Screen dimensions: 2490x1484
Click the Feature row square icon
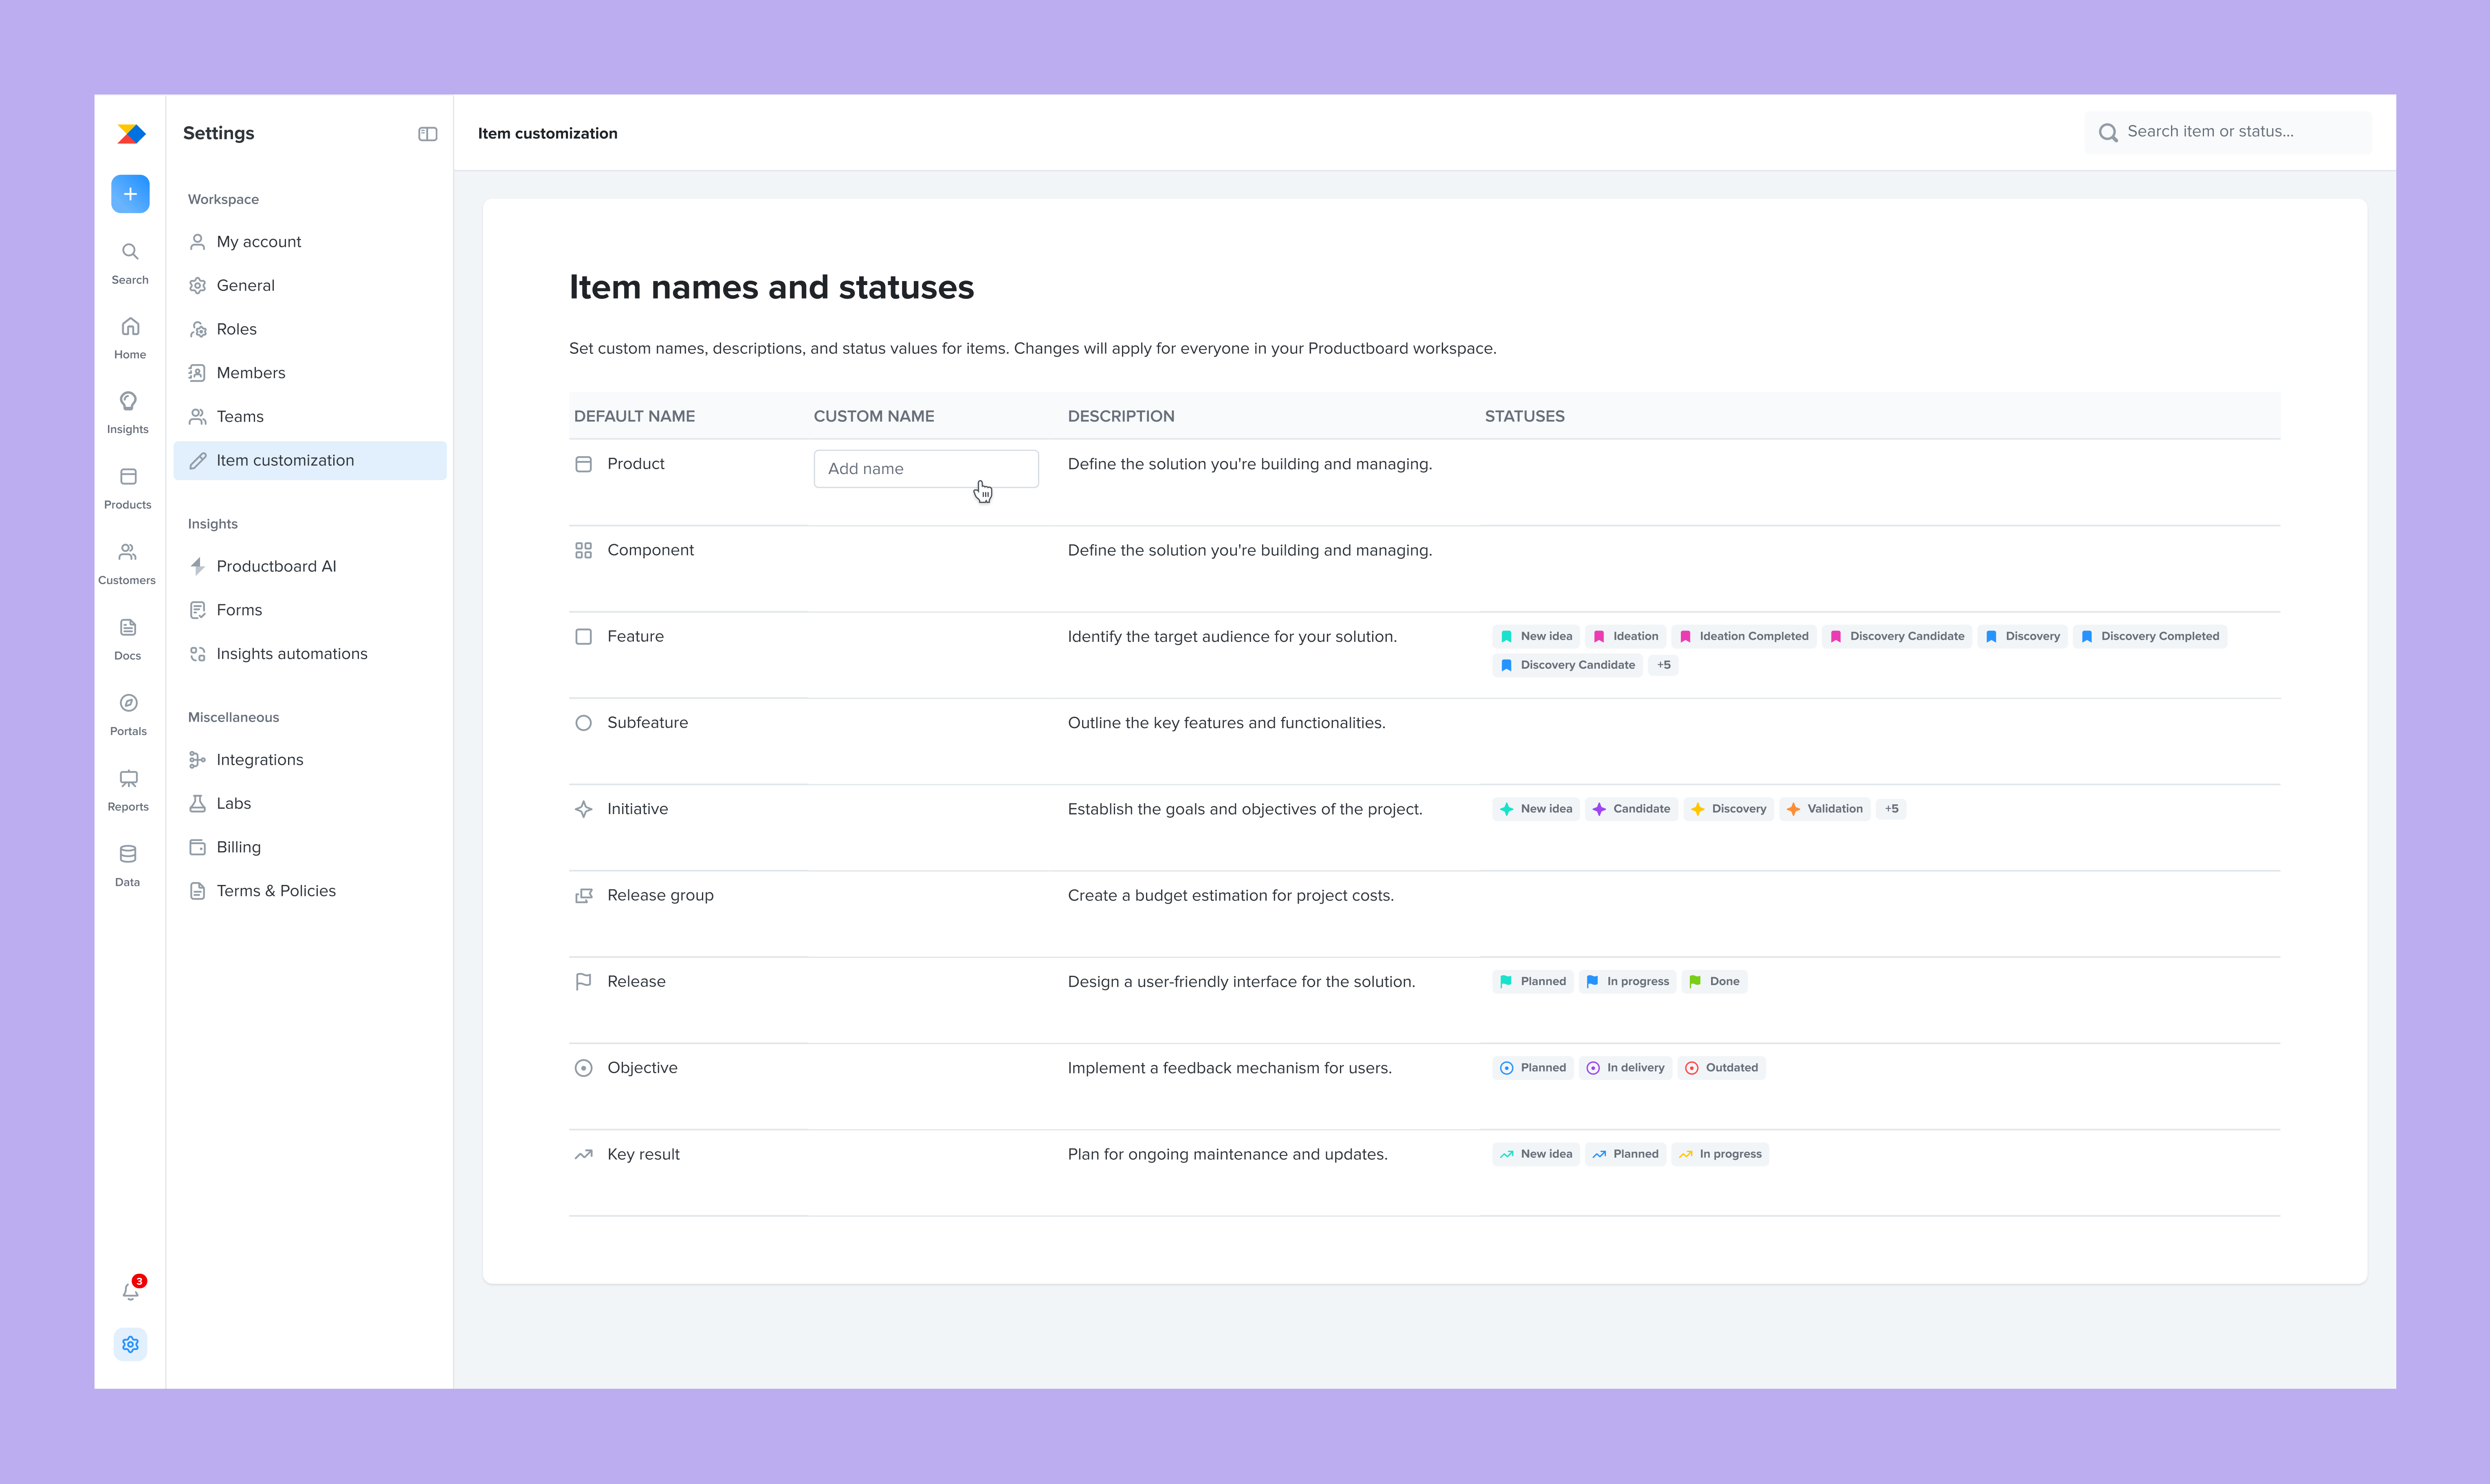coord(583,637)
